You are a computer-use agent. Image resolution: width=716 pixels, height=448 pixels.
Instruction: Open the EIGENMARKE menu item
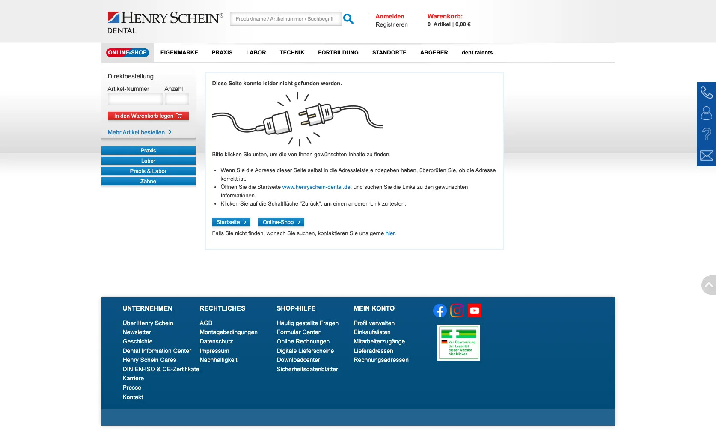point(179,53)
